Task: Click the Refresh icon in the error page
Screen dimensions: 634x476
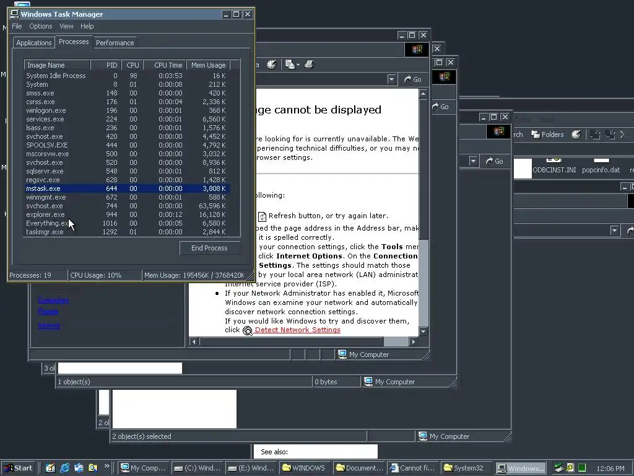Action: 262,216
